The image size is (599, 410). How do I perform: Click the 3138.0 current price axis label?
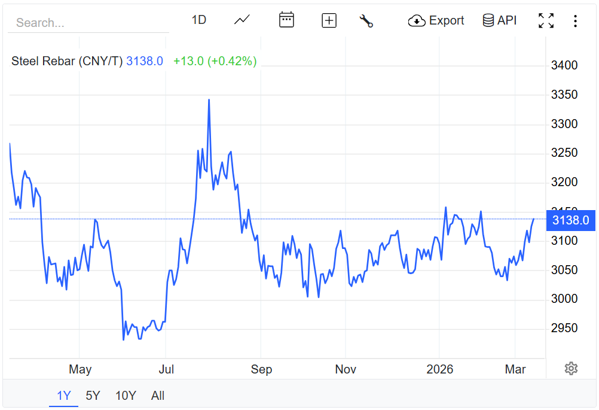pyautogui.click(x=570, y=220)
